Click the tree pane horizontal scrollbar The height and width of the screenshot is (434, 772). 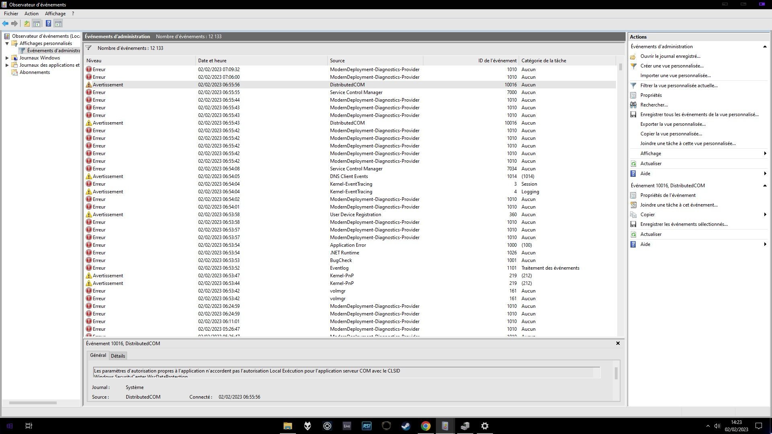tap(33, 403)
